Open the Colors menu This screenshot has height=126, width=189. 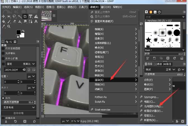pos(72,7)
